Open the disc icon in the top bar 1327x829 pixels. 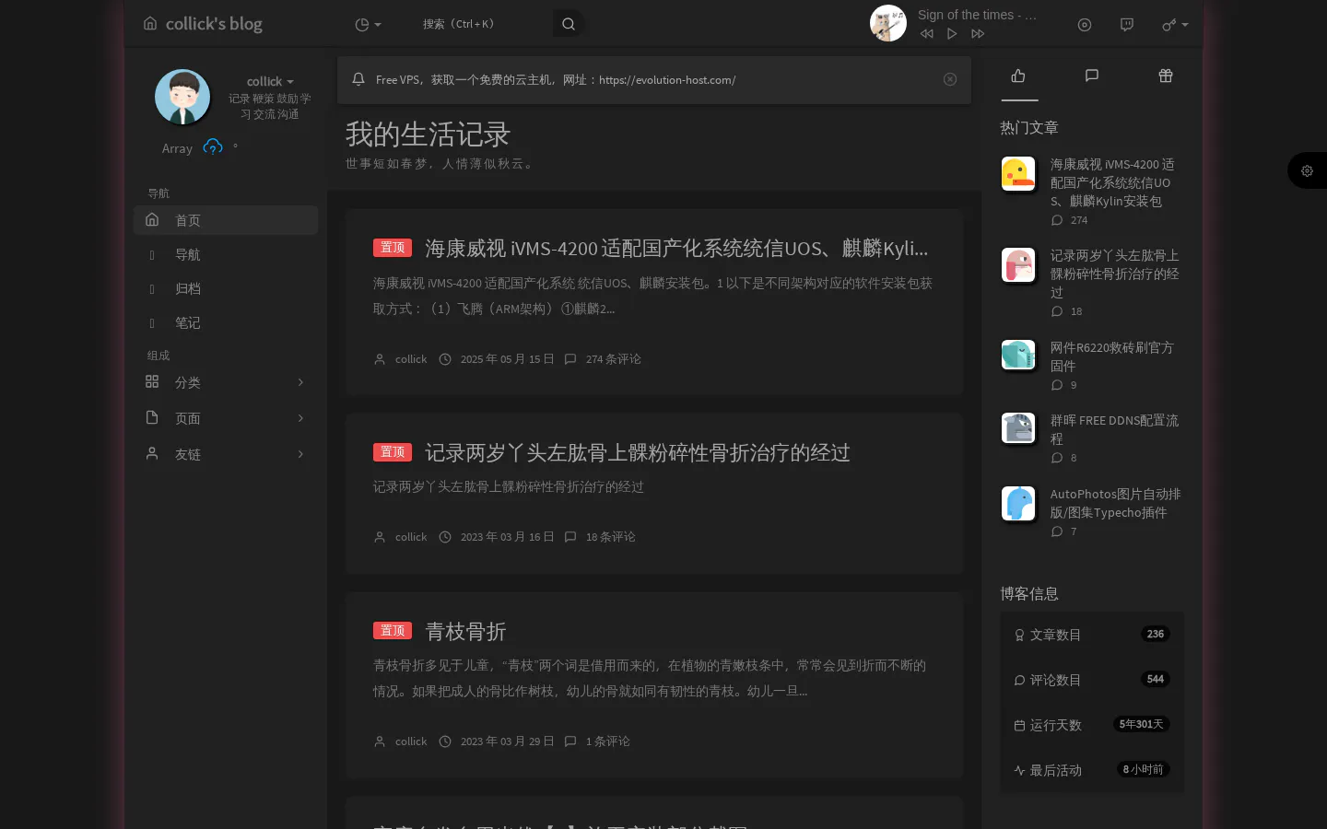click(x=1085, y=25)
